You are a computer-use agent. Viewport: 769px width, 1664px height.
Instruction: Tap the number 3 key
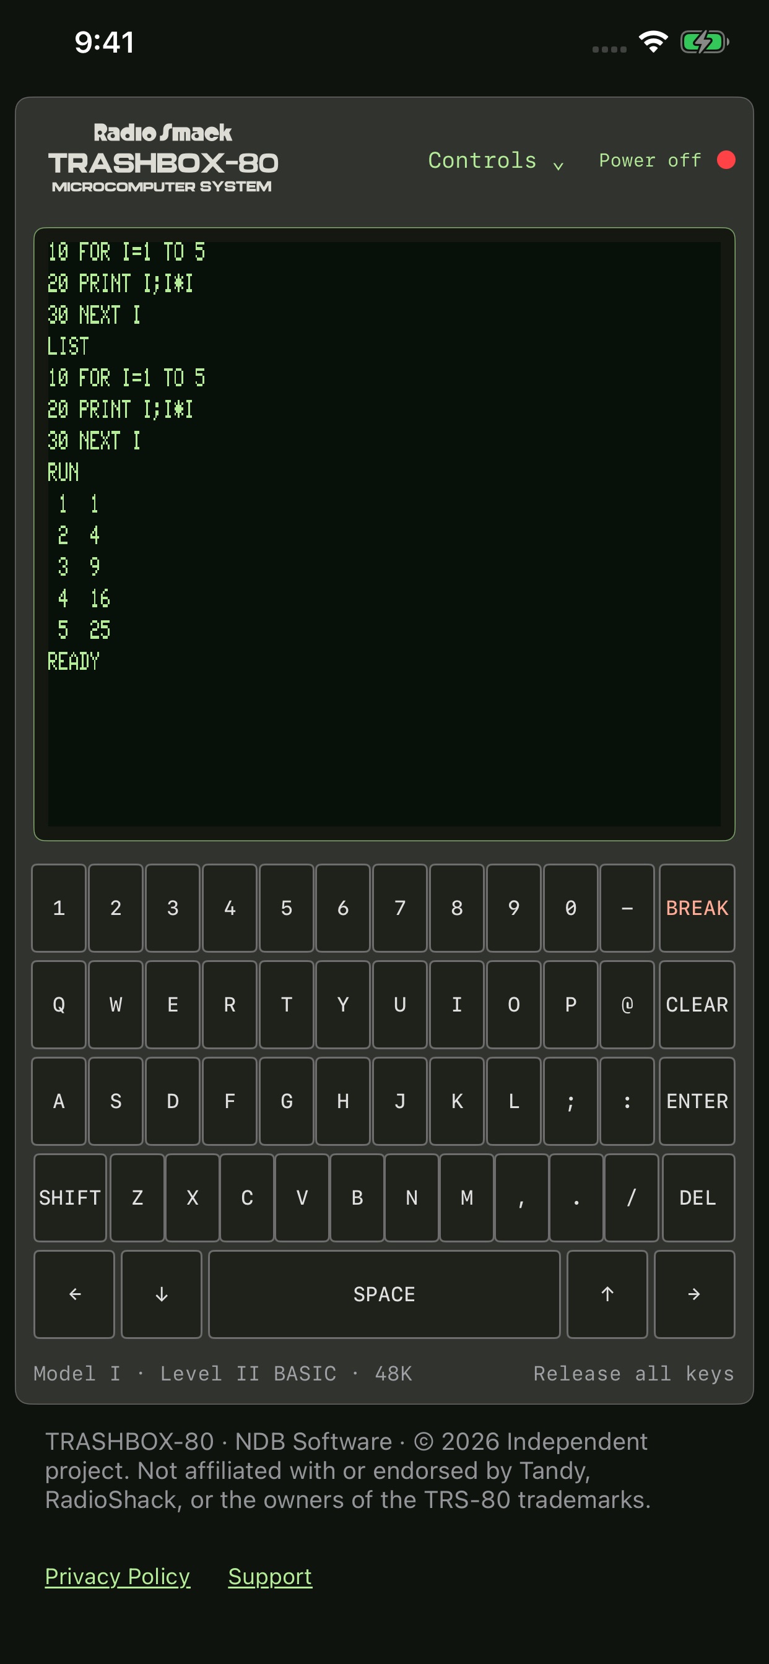point(173,908)
